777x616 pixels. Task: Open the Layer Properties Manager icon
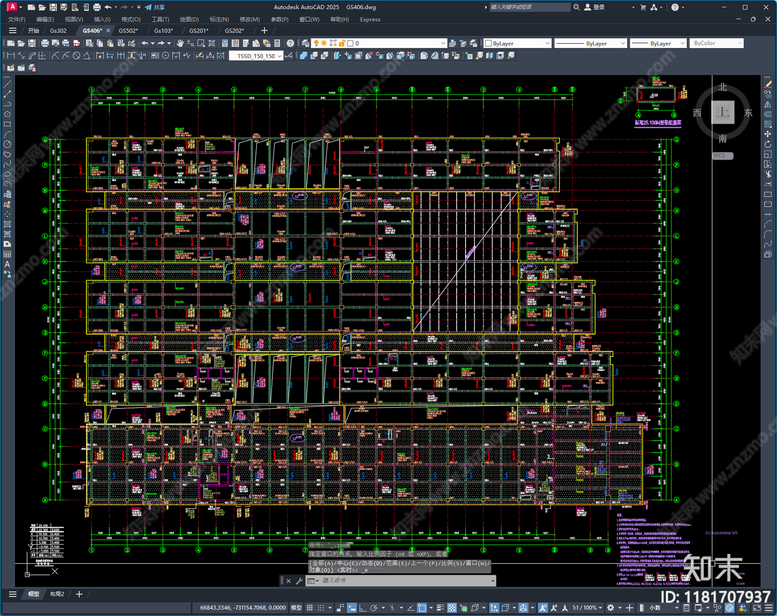[x=305, y=43]
